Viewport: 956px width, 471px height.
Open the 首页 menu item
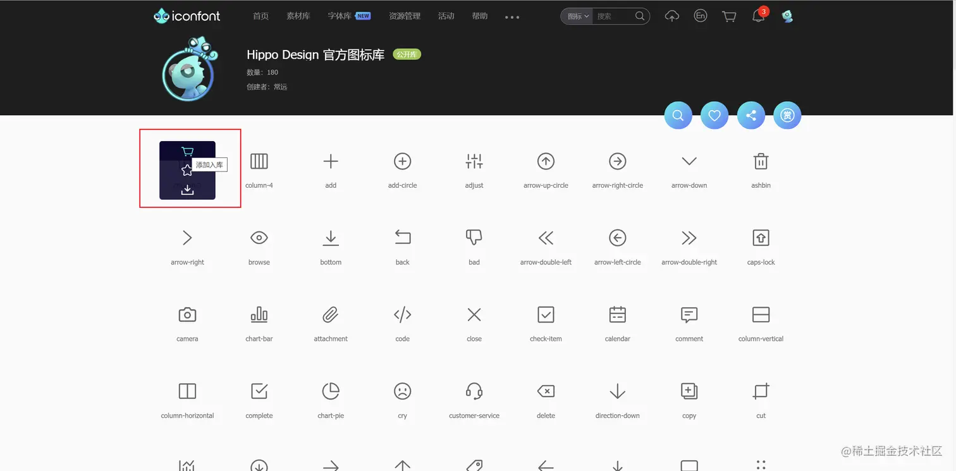[x=260, y=16]
